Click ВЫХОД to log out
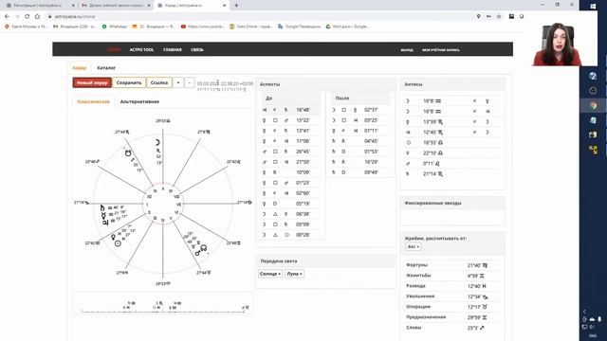Viewport: 607px width, 341px height. 407,50
